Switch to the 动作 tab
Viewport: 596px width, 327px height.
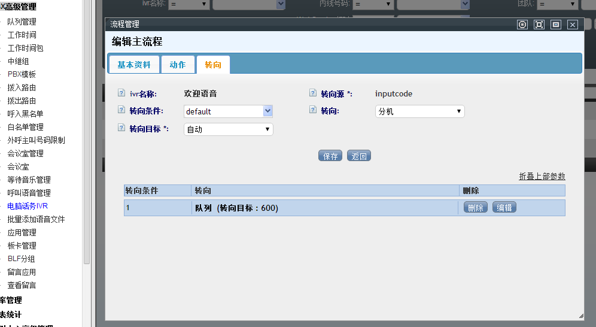pyautogui.click(x=178, y=65)
